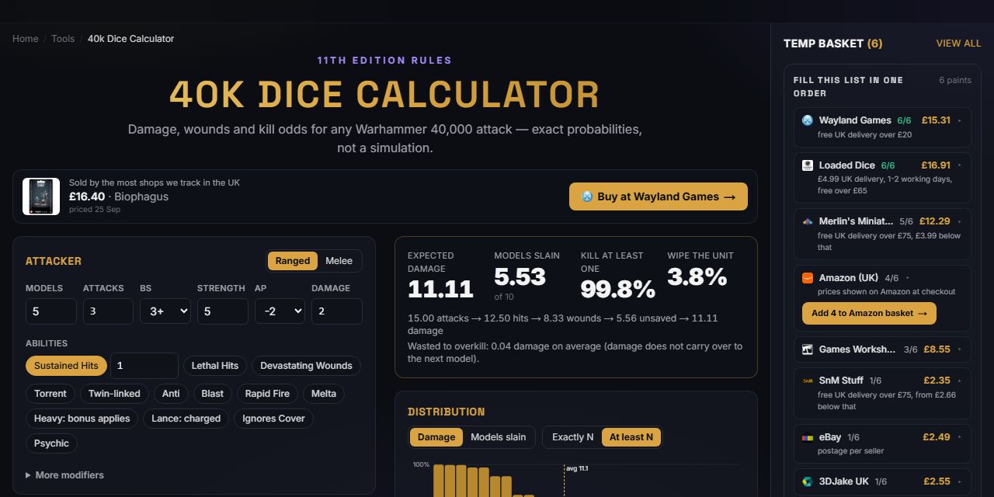The image size is (994, 497).
Task: Enable the Twin-linked ability
Action: pyautogui.click(x=114, y=394)
